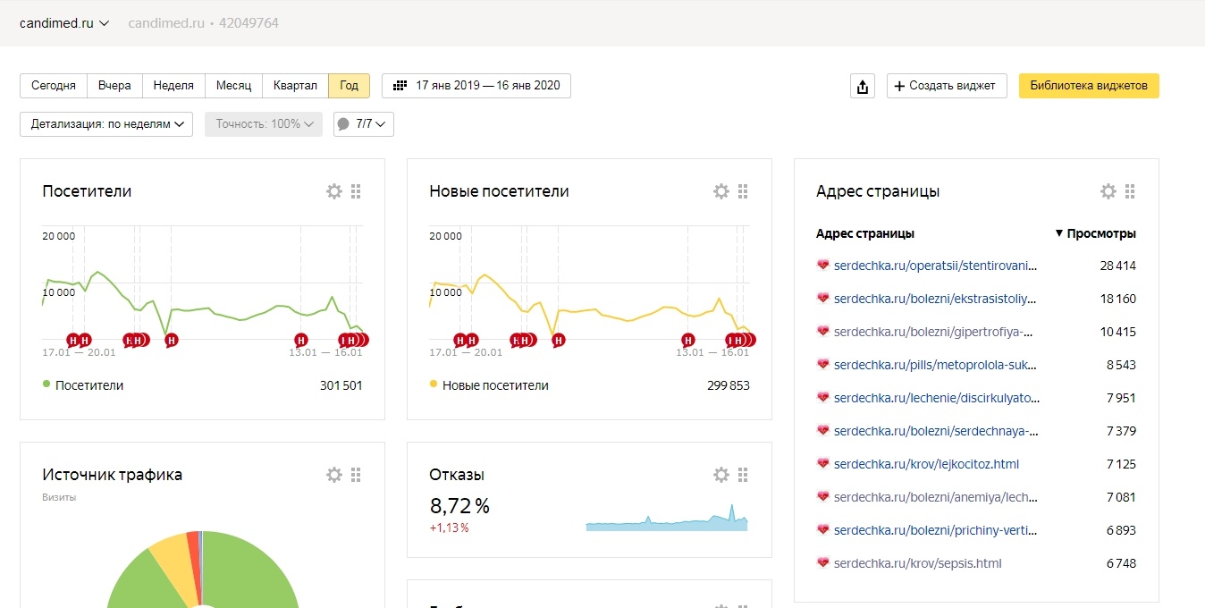This screenshot has height=608, width=1205.
Task: Click heart favicon beside bolezni/ekstrasistoliy link
Action: click(x=823, y=299)
